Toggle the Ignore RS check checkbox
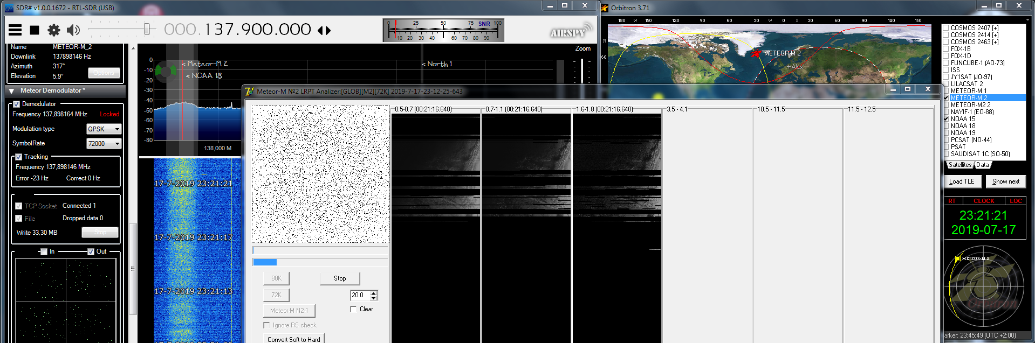Viewport: 1035px width, 343px height. pos(266,325)
